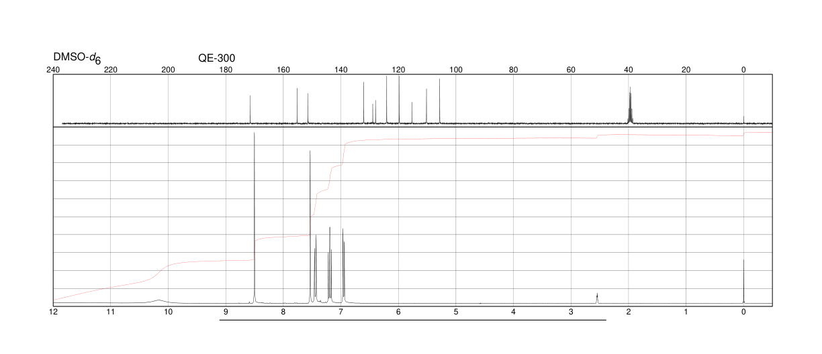Image resolution: width=822 pixels, height=354 pixels.
Task: Select the tallest proton peak near 8.5 ppm
Action: (x=255, y=218)
